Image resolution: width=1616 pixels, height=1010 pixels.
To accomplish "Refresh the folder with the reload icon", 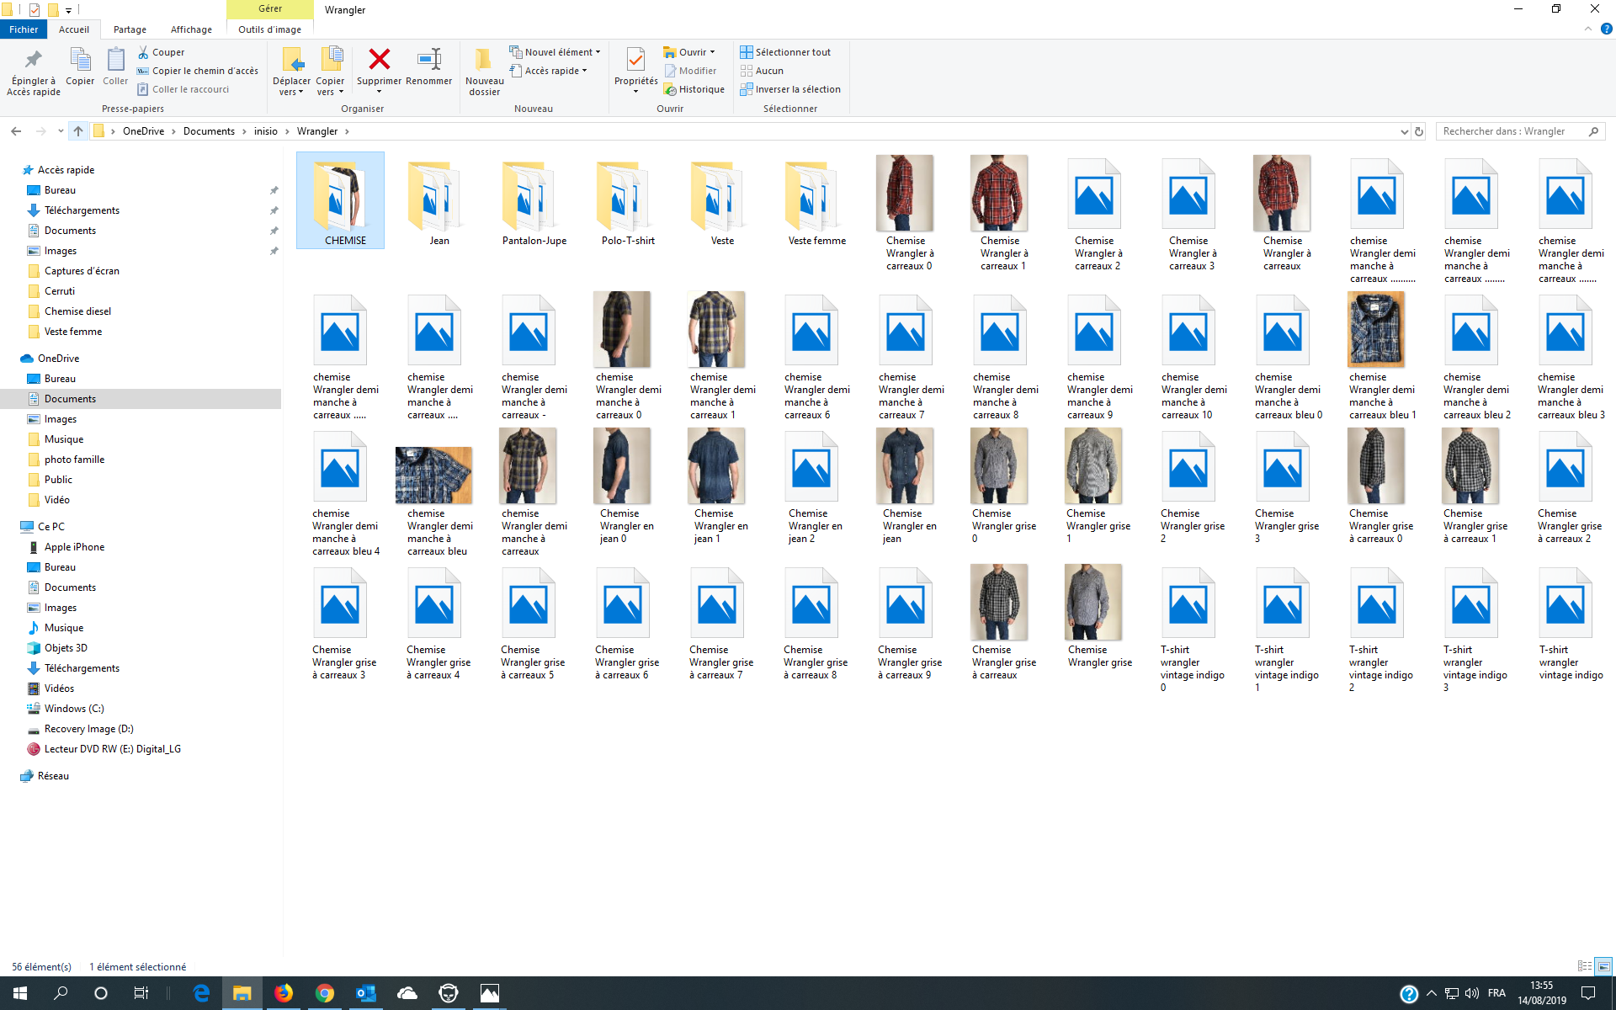I will pos(1419,131).
